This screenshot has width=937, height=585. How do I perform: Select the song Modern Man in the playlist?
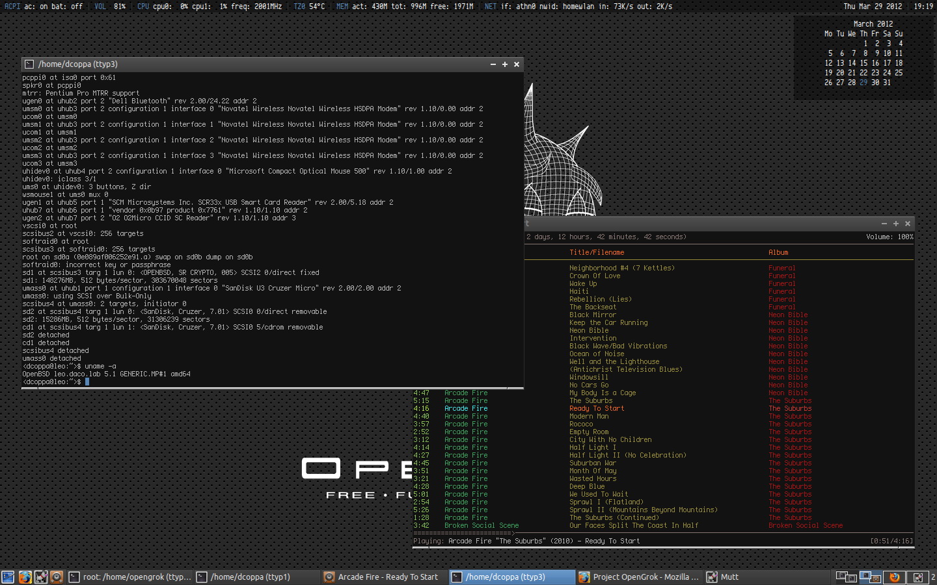(x=589, y=416)
